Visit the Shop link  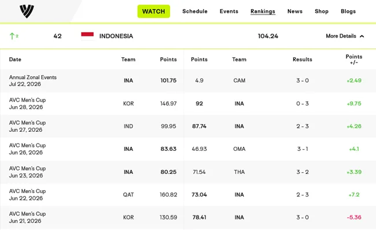click(321, 11)
